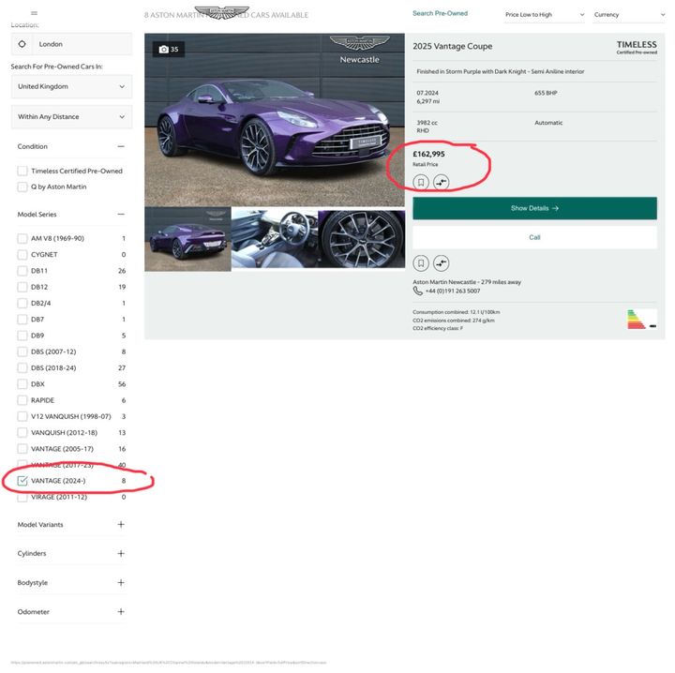Expand the Cylinders filter
This screenshot has height=673, width=675.
(x=121, y=553)
